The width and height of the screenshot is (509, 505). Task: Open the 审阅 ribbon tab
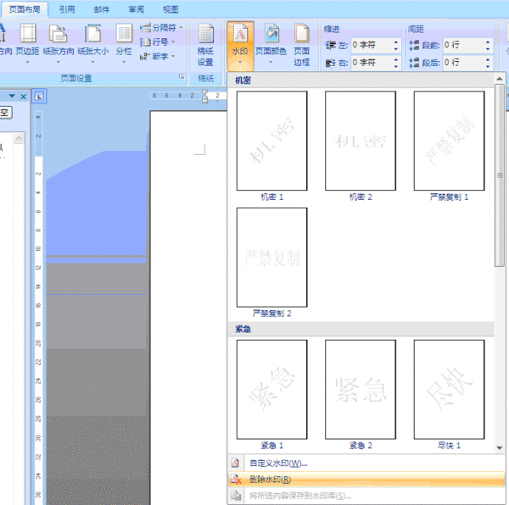136,9
